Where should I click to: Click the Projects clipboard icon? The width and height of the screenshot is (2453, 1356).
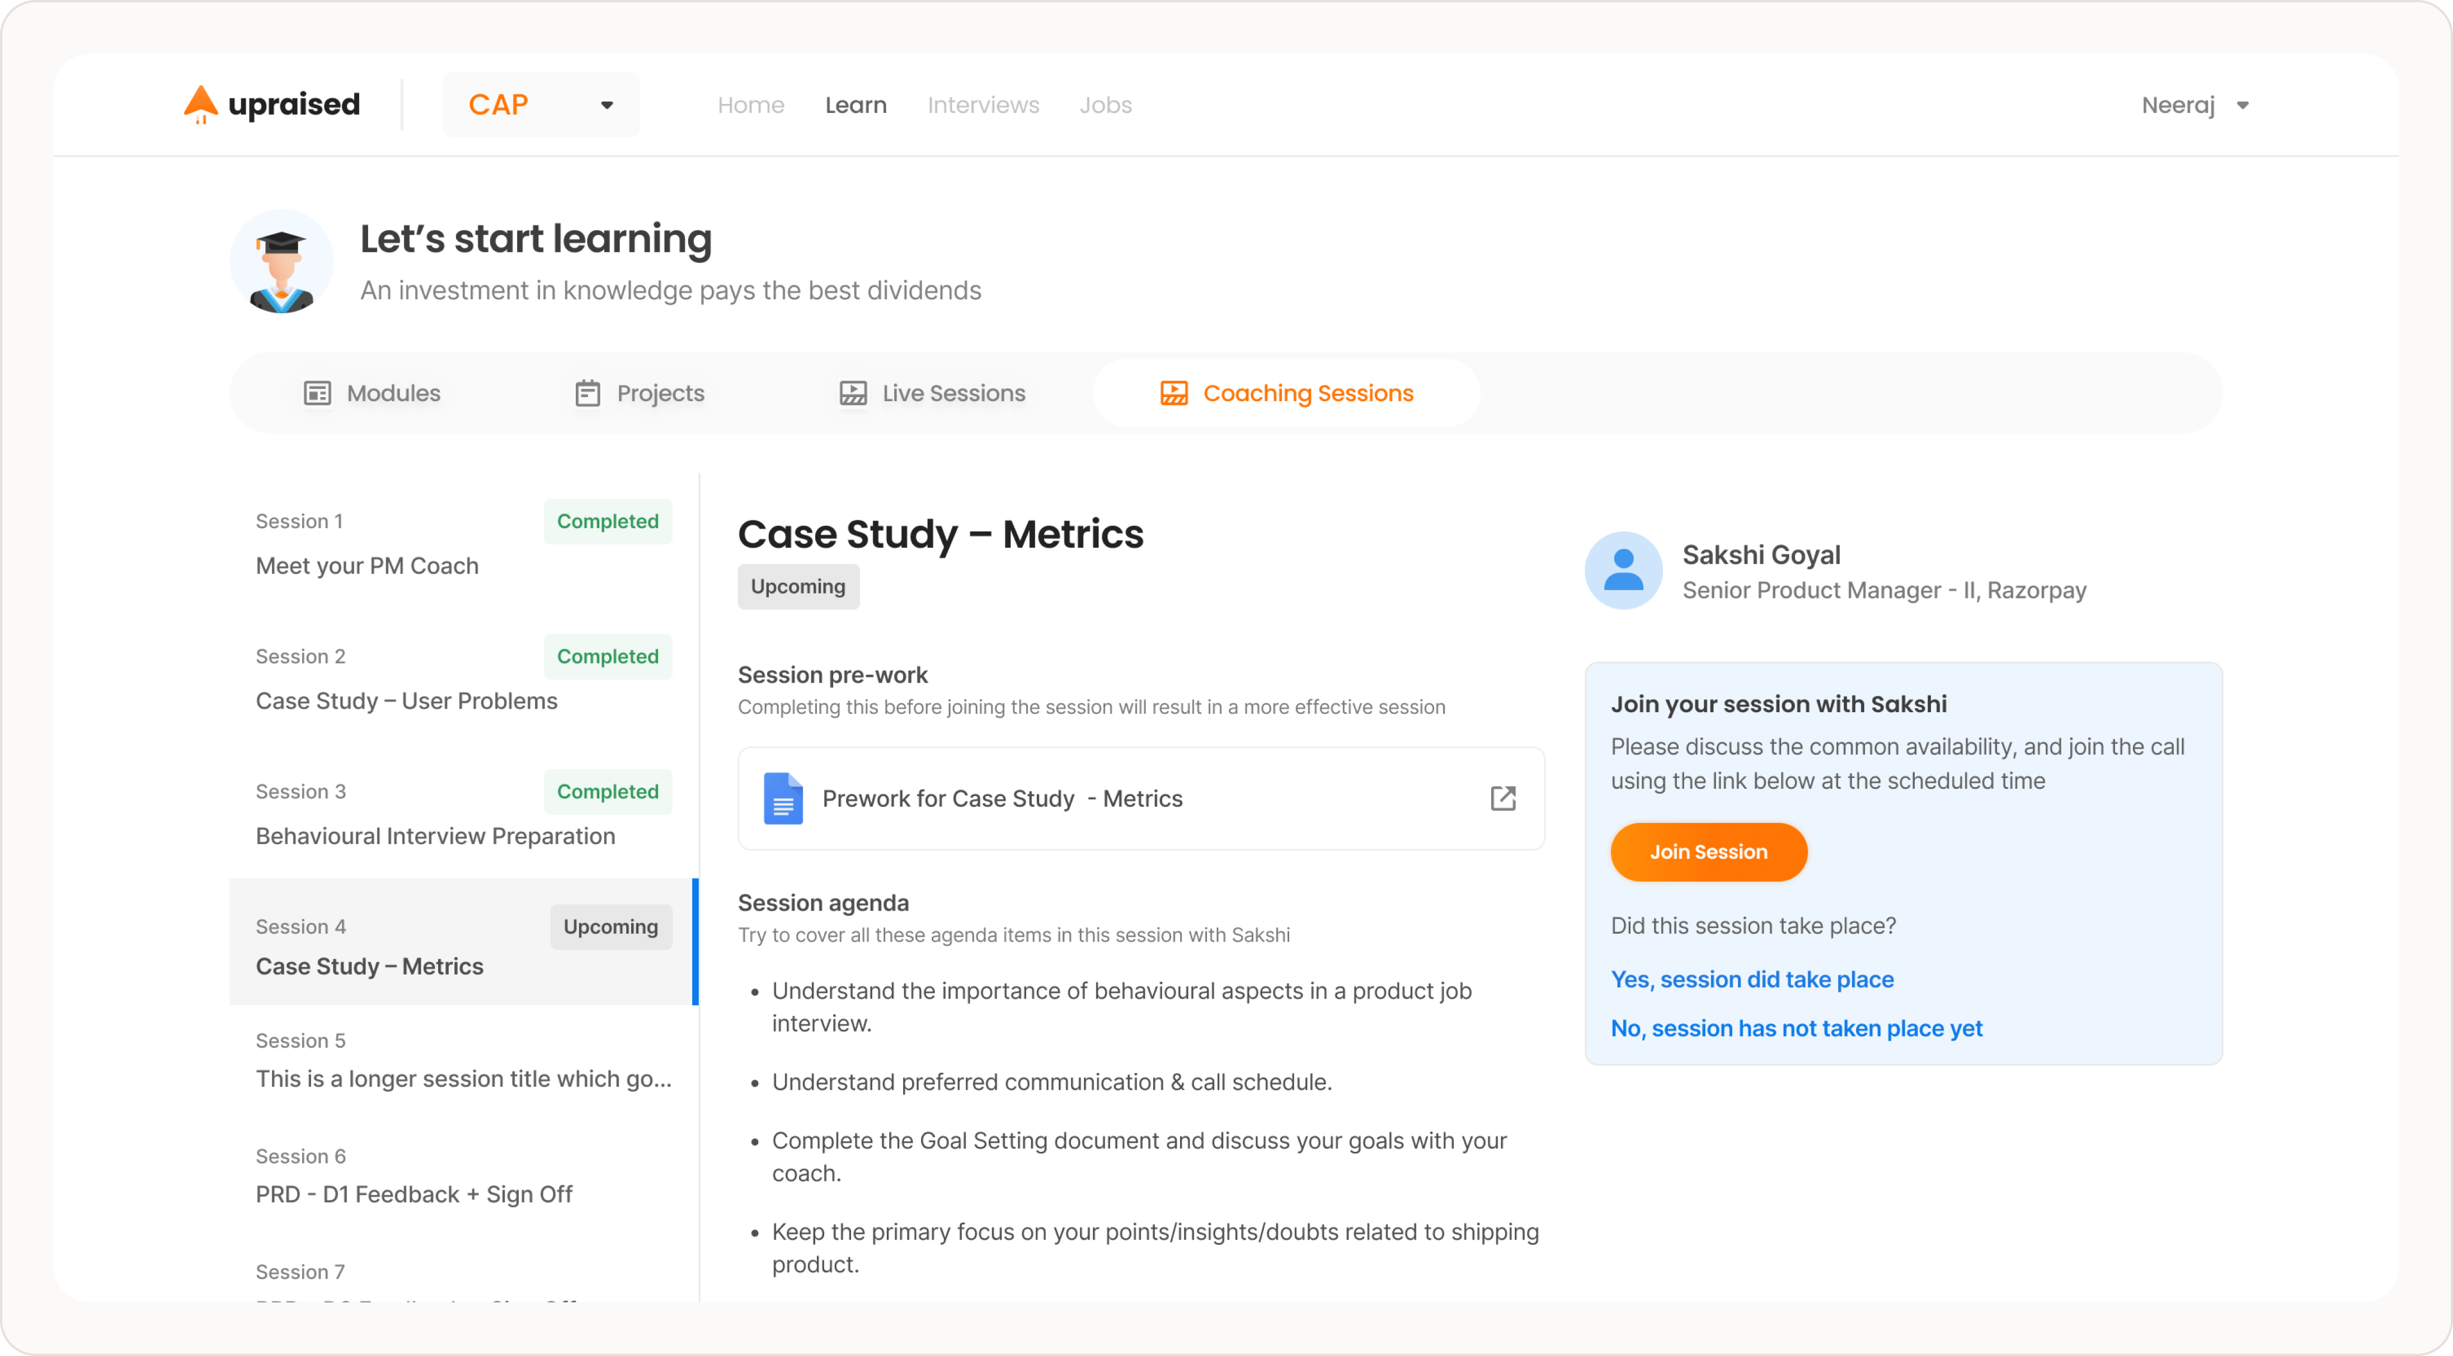[588, 393]
